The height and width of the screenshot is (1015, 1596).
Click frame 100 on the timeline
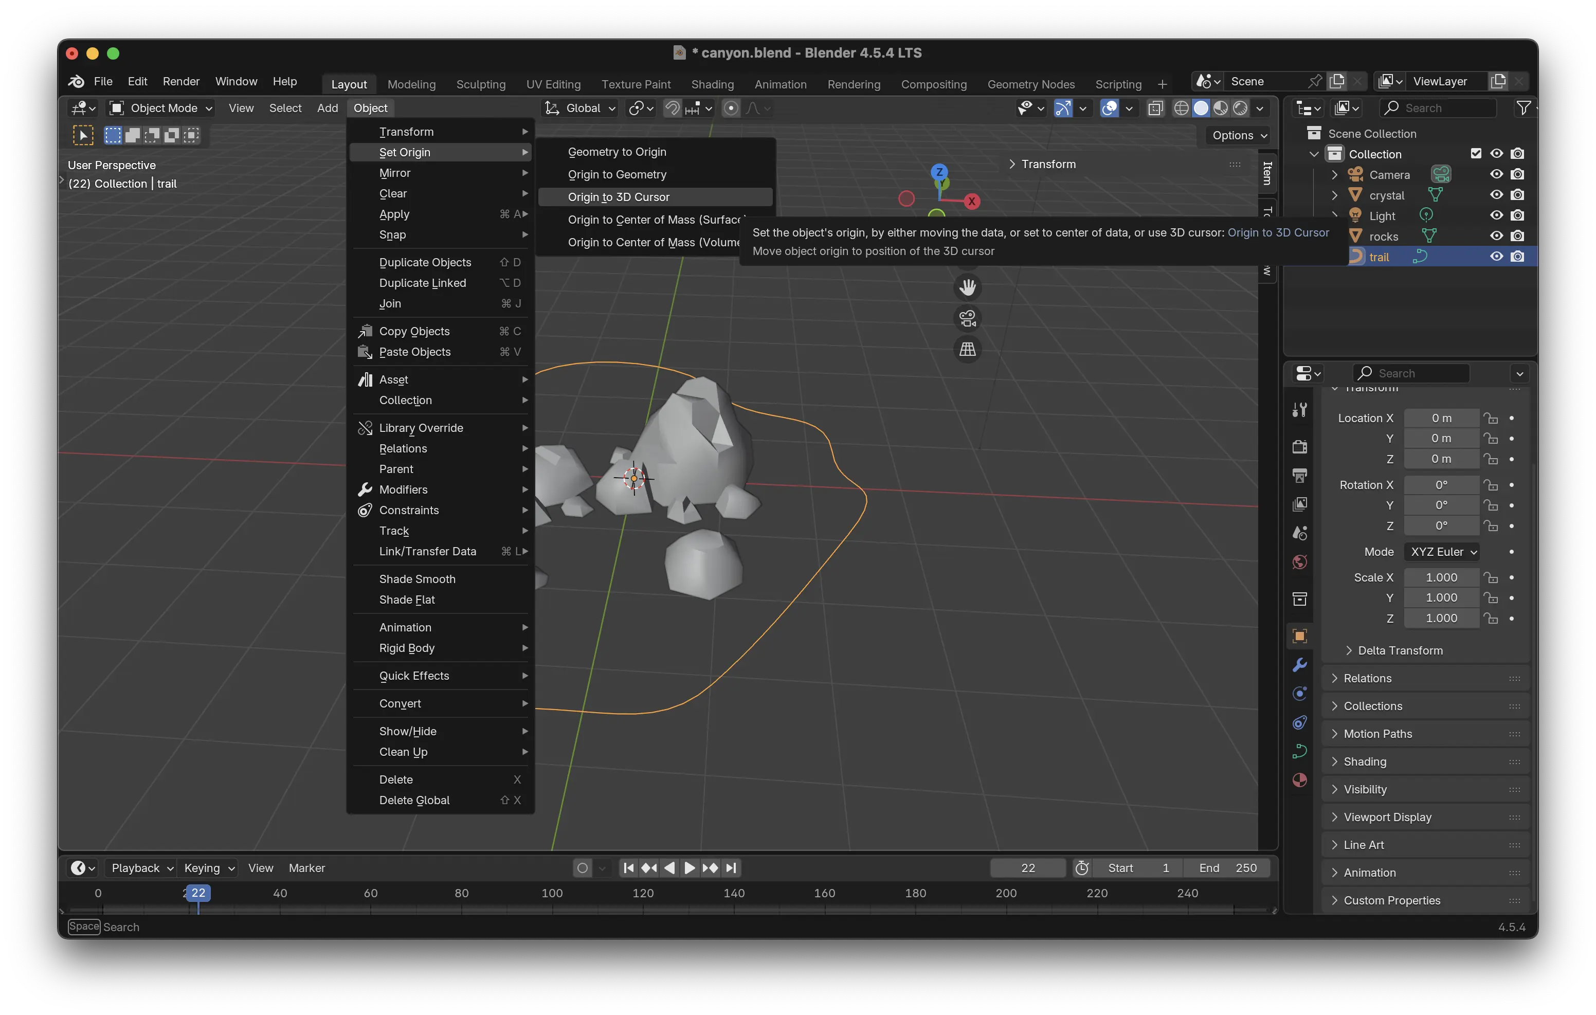tap(552, 894)
